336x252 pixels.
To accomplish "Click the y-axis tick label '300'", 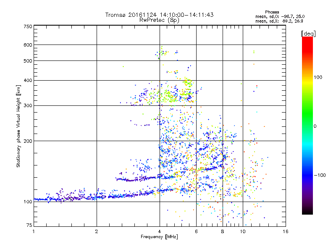I will [x=28, y=106].
